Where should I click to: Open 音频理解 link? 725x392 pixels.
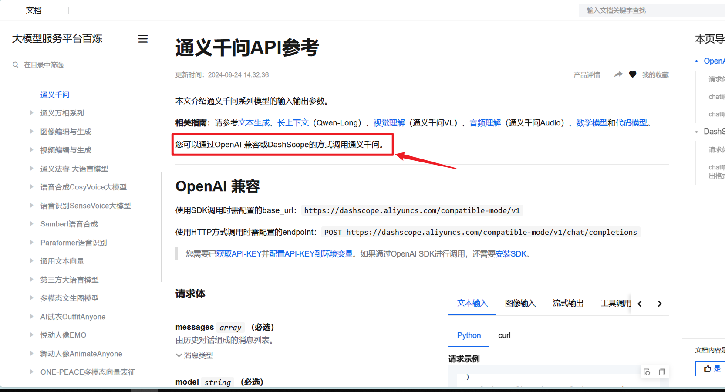pyautogui.click(x=486, y=123)
